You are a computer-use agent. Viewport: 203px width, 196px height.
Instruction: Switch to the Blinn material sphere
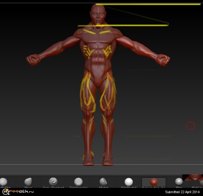pyautogui.click(x=179, y=182)
